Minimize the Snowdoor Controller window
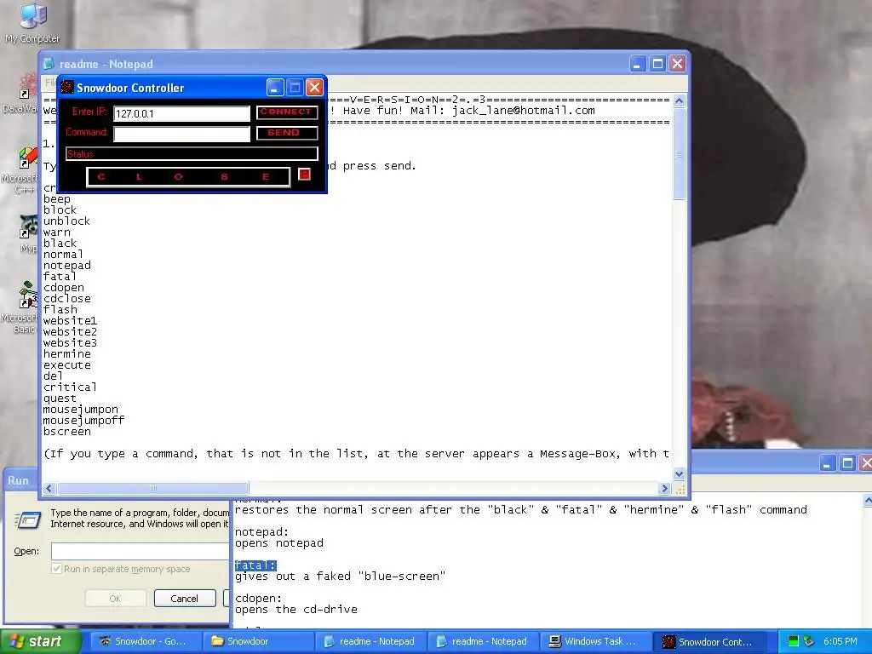 click(275, 88)
